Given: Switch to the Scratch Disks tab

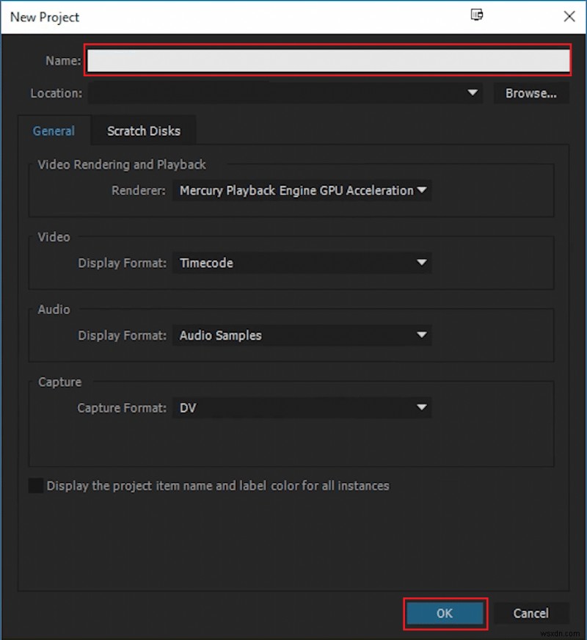Looking at the screenshot, I should (143, 131).
